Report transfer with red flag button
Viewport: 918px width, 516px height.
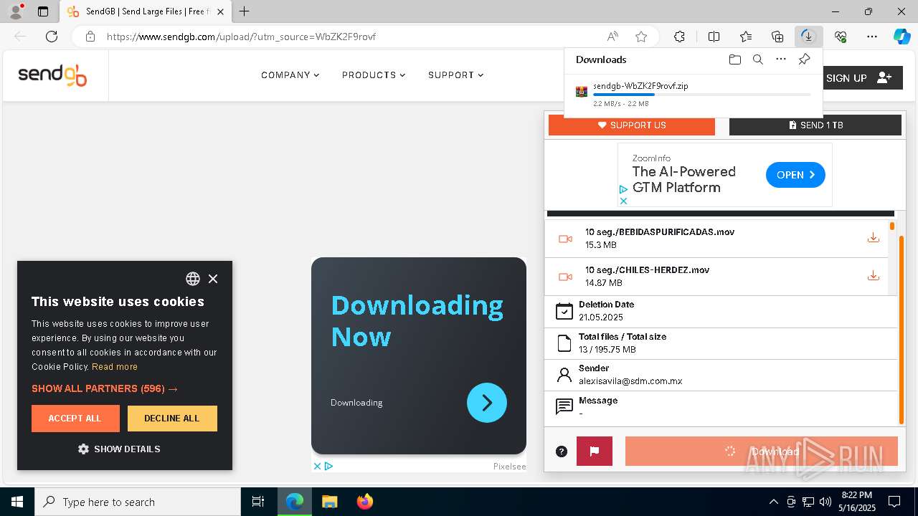coord(595,451)
